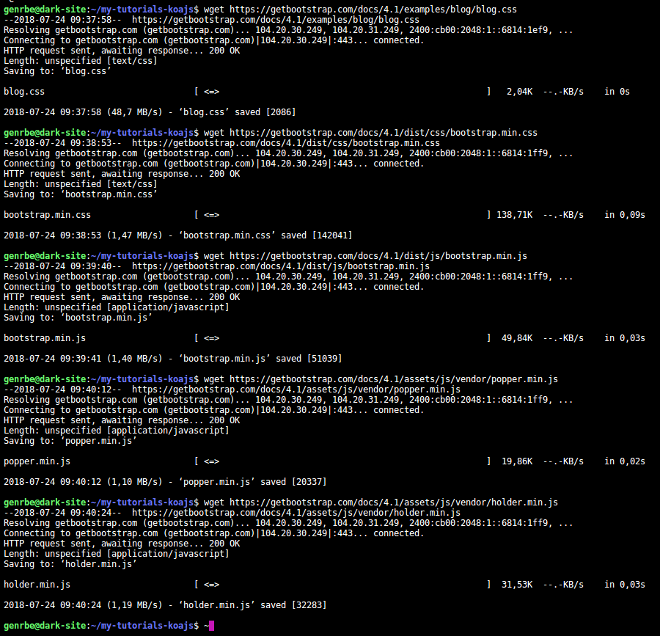
Task: Click the '‘blog.css’ saved [2086]' text
Action: 237,112
